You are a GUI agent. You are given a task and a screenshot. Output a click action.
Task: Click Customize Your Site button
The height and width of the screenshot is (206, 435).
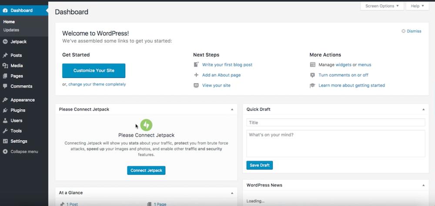(x=94, y=71)
